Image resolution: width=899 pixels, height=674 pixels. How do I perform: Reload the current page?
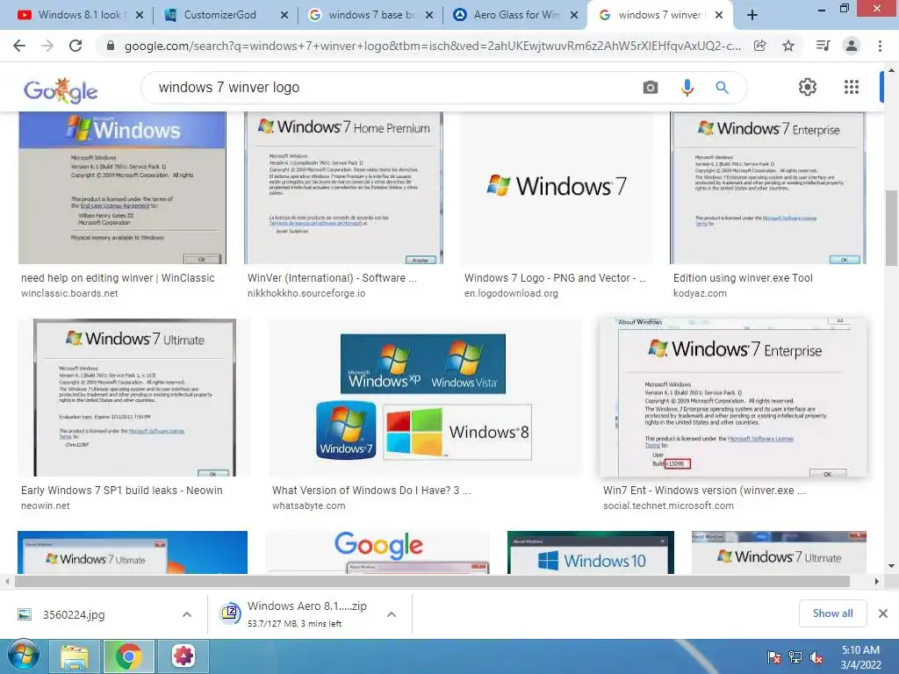76,46
